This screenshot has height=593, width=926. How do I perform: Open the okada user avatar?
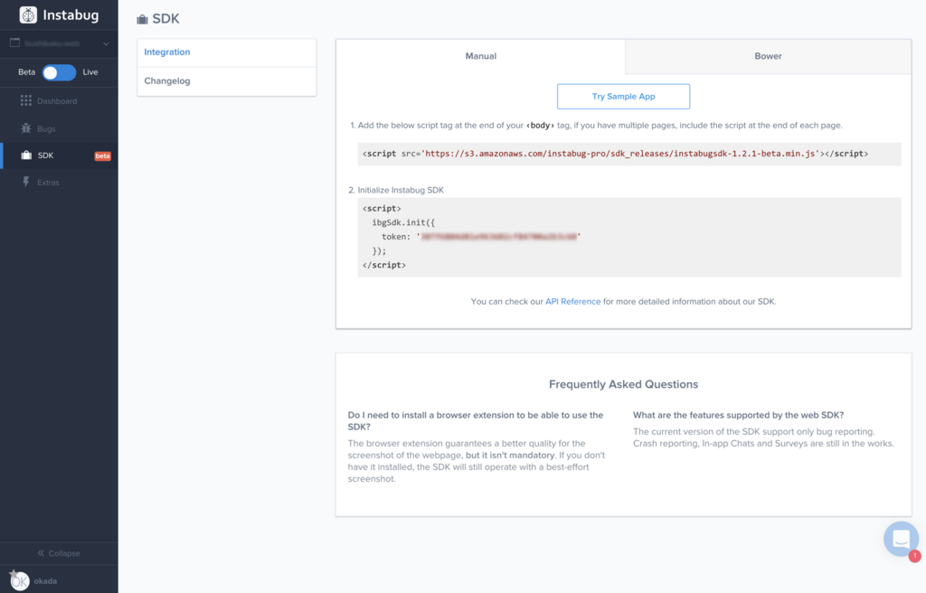20,580
